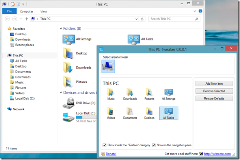Collapse the Devices and drives group
240x160 pixels.
[x=61, y=93]
